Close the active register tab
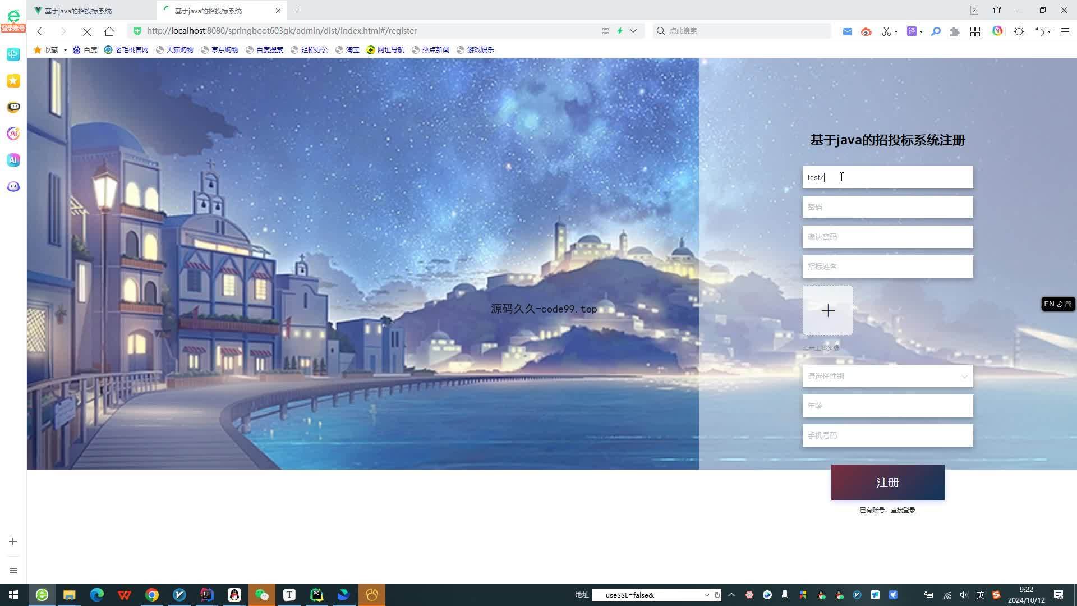Image resolution: width=1077 pixels, height=606 pixels. point(278,11)
